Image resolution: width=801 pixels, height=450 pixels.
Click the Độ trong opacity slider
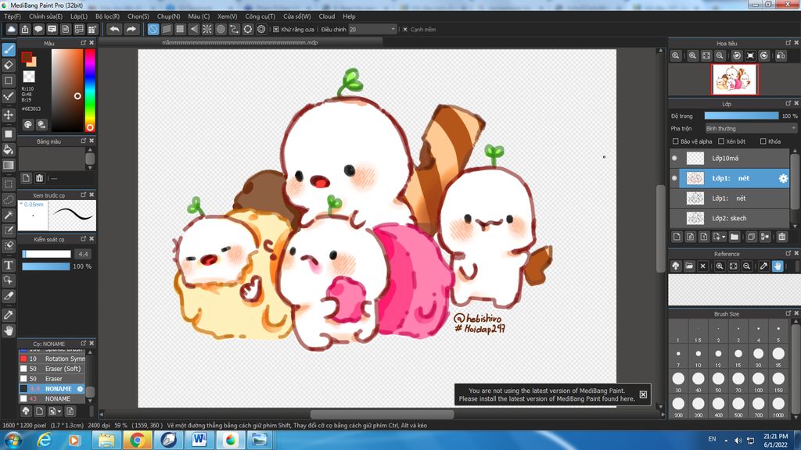point(742,116)
